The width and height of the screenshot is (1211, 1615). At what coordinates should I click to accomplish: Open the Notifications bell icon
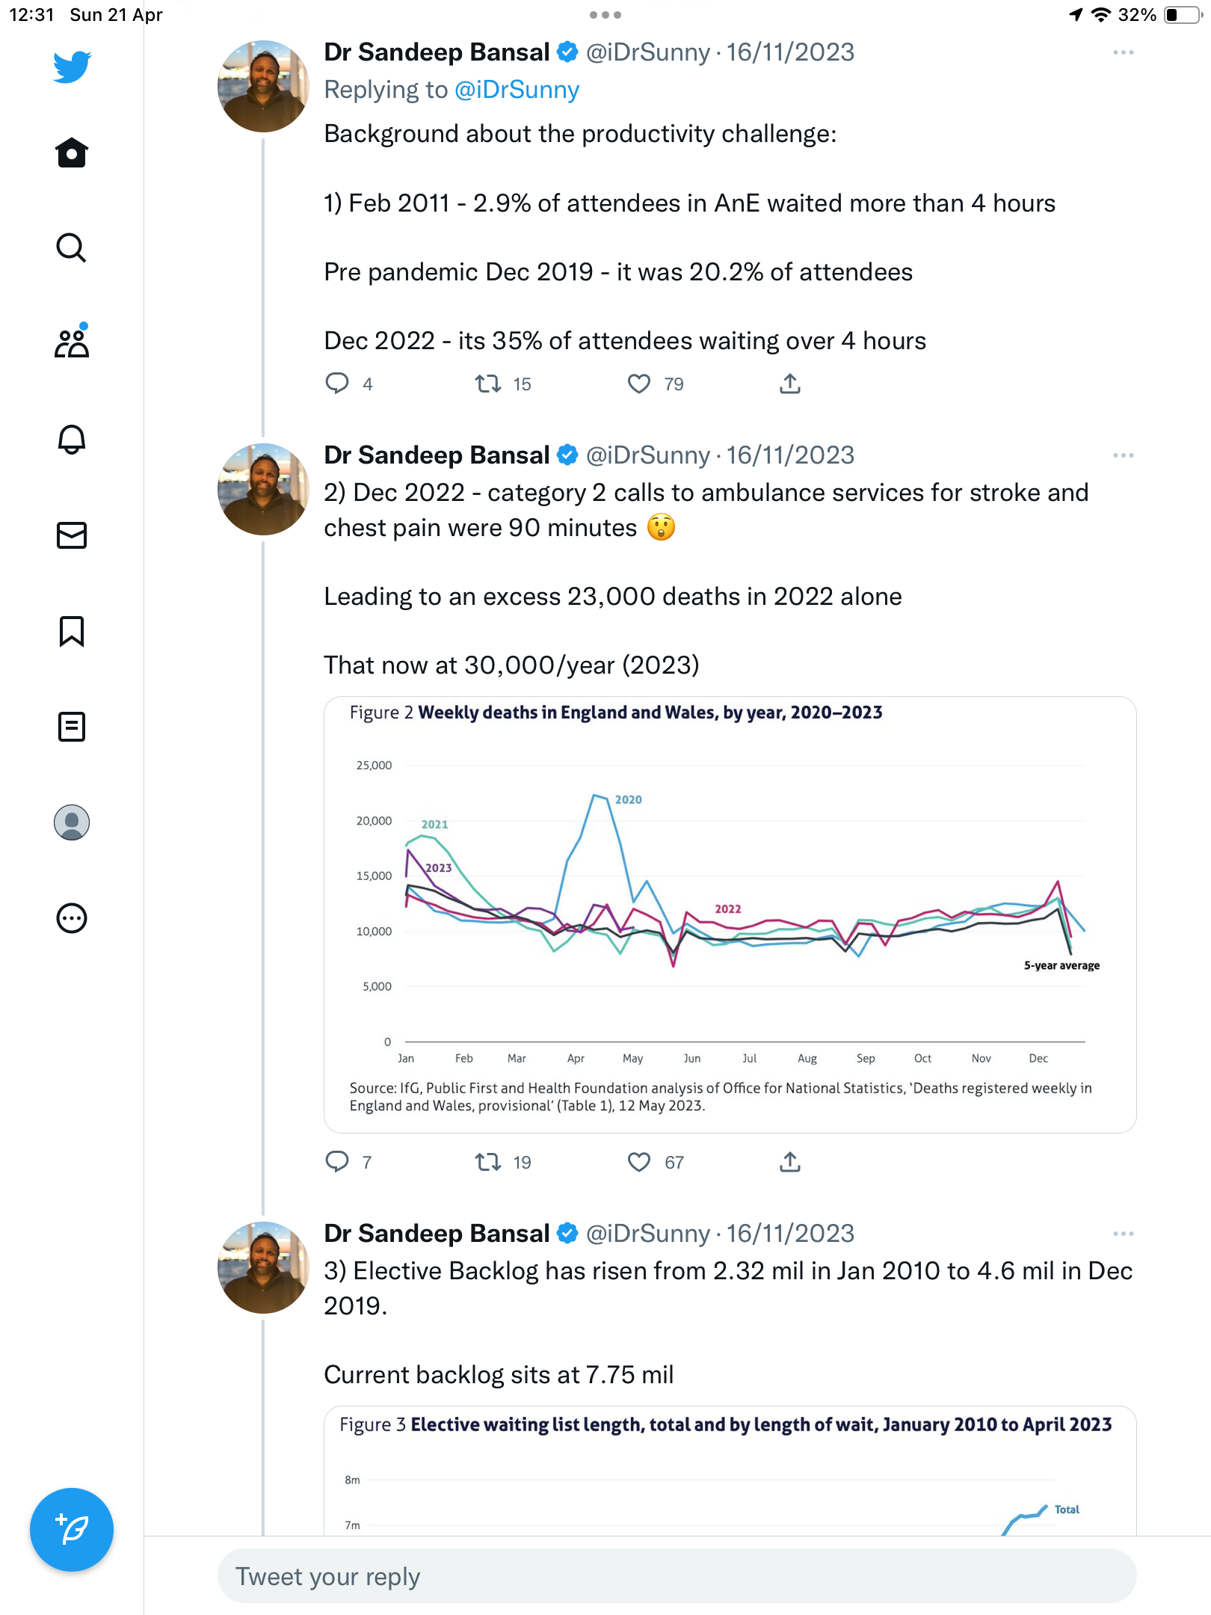coord(72,439)
